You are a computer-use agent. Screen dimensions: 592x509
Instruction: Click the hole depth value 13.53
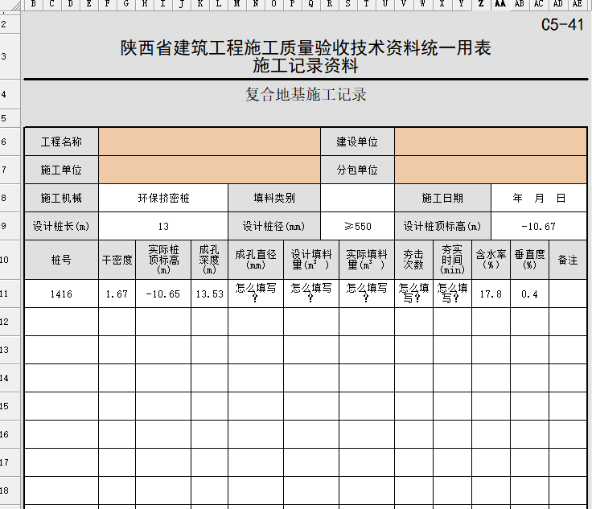[209, 294]
